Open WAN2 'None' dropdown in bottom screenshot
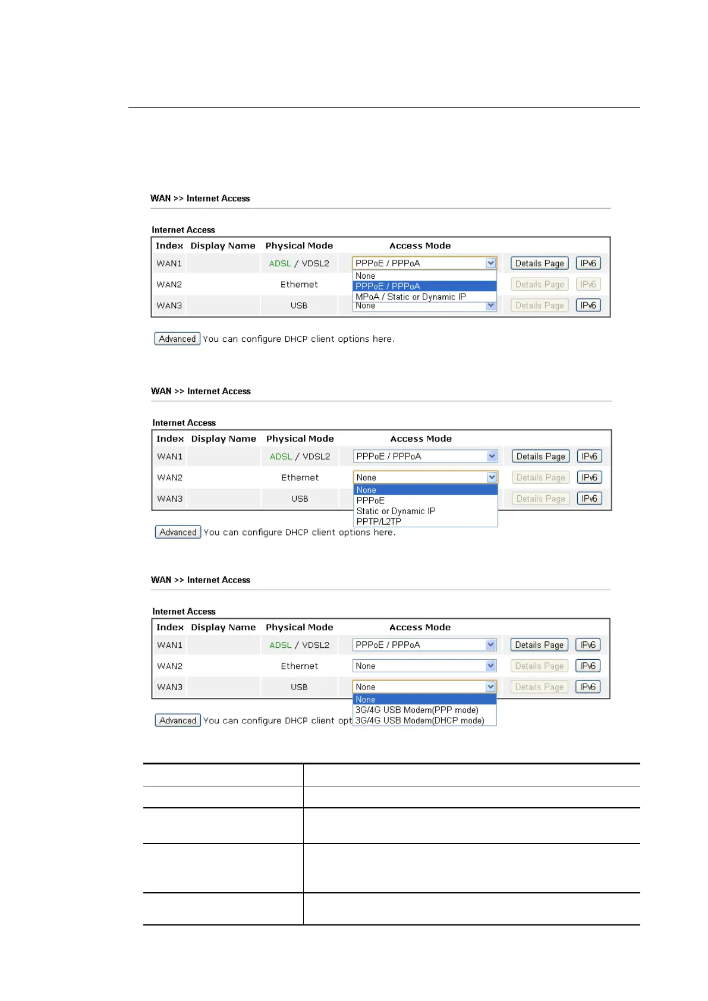Screen dimensions: 708x1001 click(x=424, y=666)
